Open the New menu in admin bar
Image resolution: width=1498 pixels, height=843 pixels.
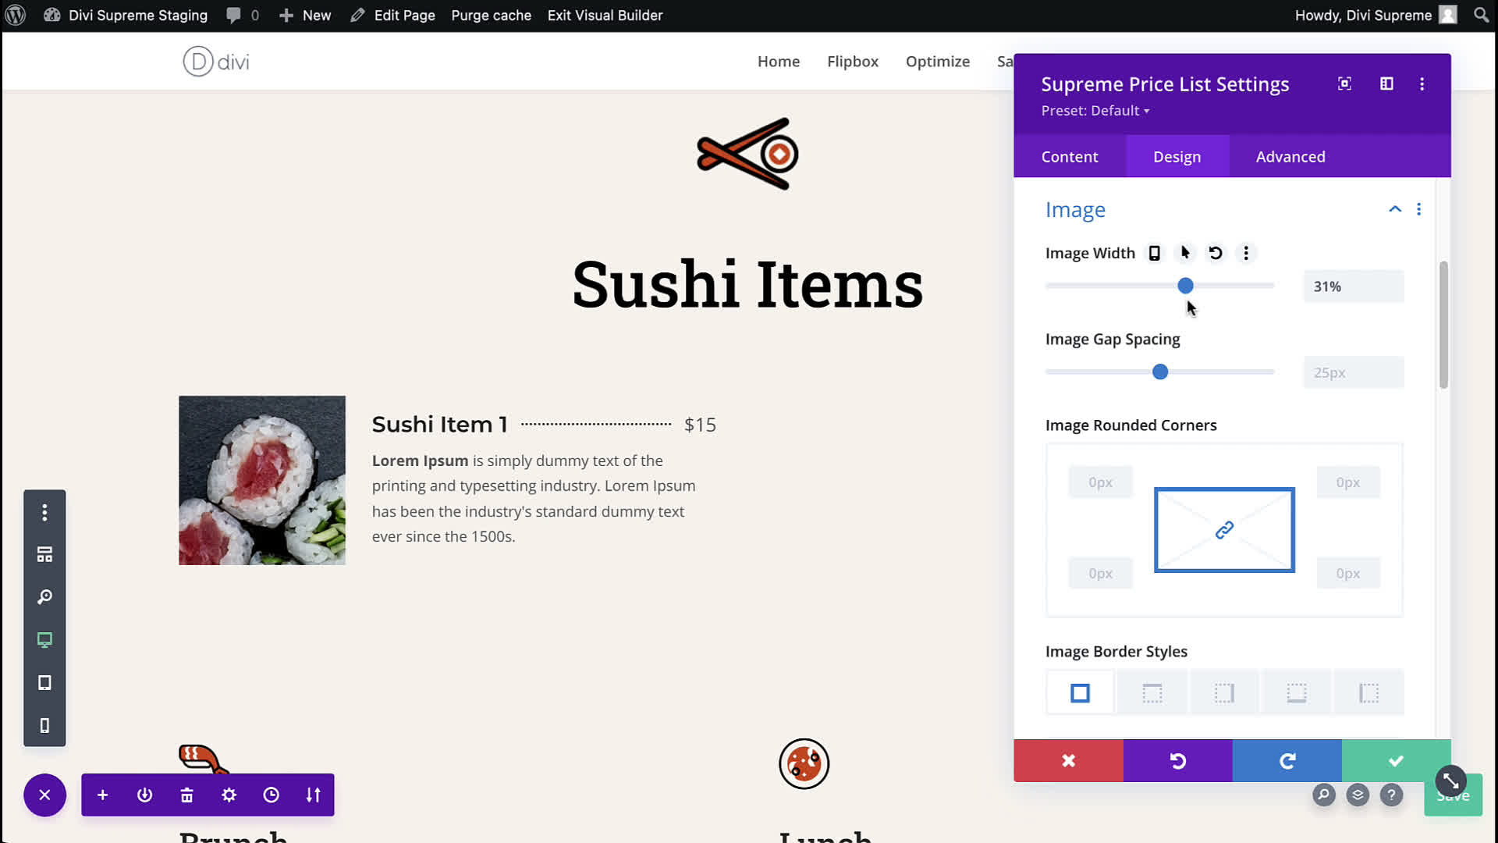click(305, 15)
